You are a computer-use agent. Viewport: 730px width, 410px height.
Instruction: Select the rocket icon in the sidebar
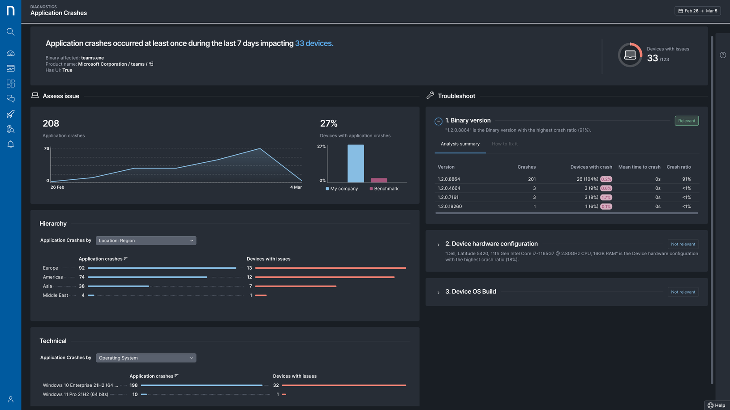(x=10, y=114)
